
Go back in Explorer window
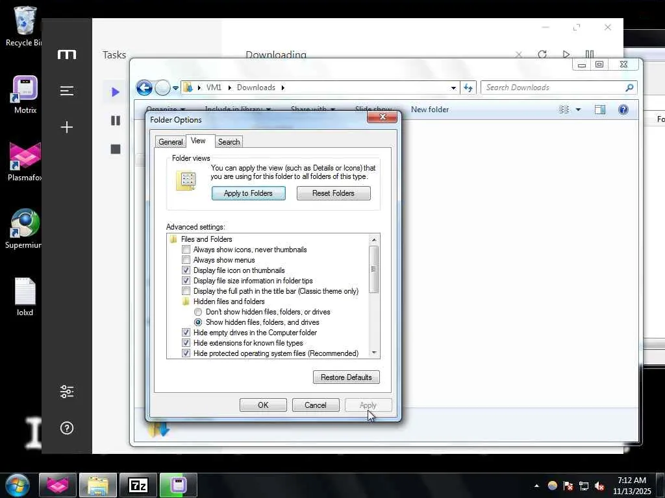tap(144, 88)
